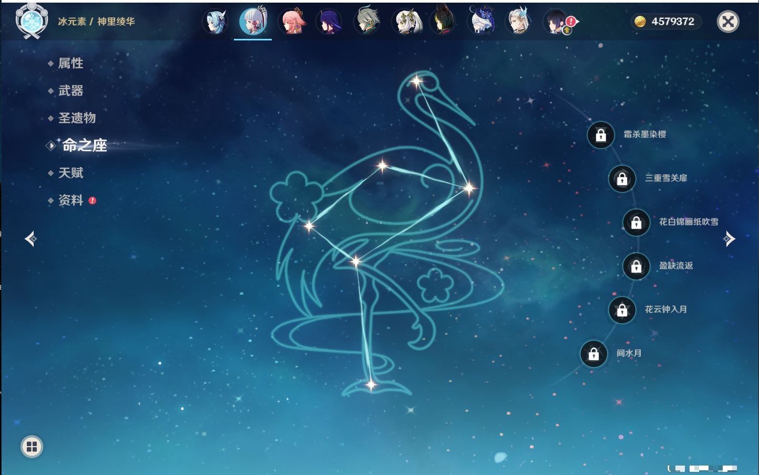This screenshot has width=759, height=475.
Task: Pick Nahida's white-haired portrait
Action: point(406,22)
